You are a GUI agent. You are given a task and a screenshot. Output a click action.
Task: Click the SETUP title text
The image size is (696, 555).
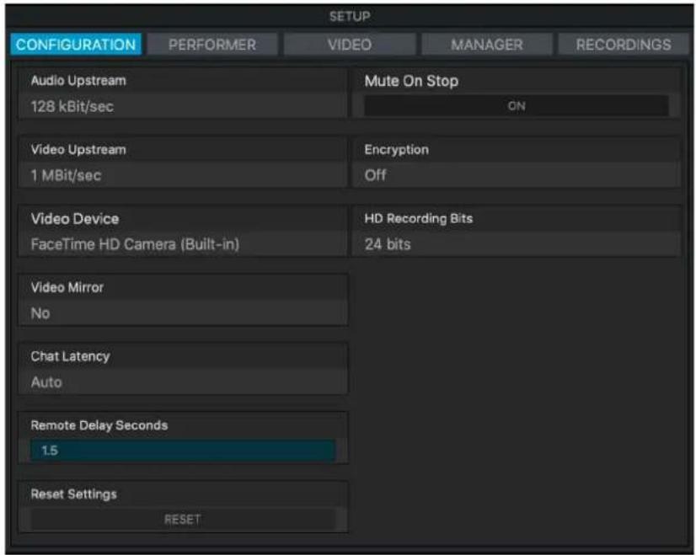click(x=350, y=17)
